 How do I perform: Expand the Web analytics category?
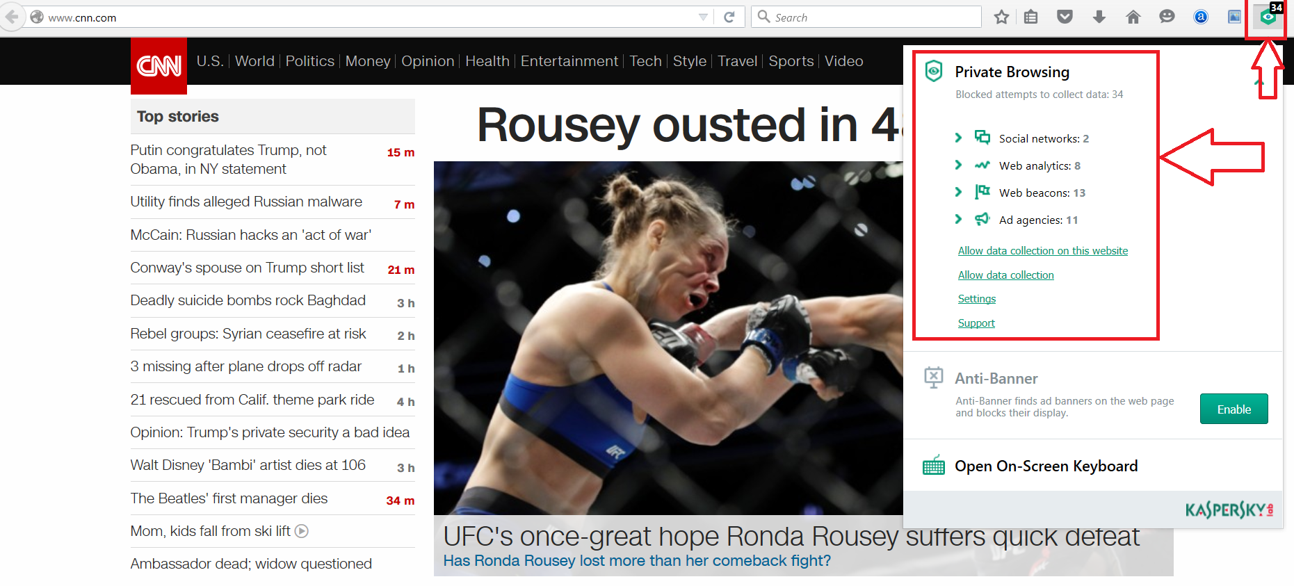point(958,165)
